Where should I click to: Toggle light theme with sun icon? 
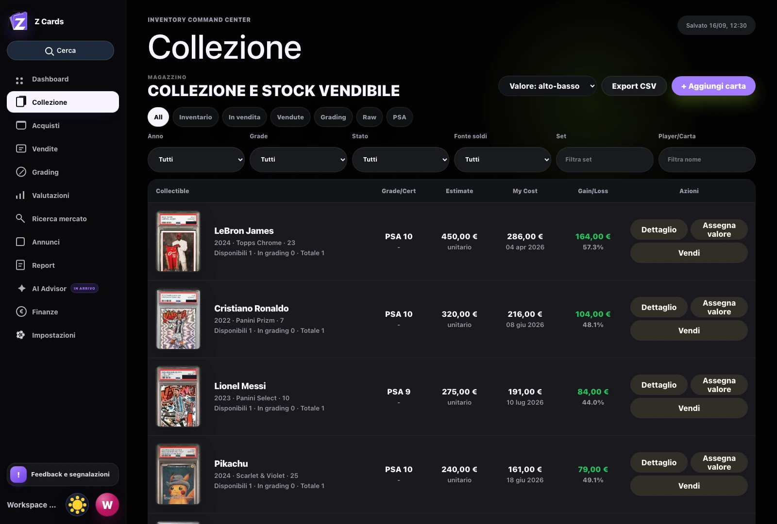coord(77,505)
